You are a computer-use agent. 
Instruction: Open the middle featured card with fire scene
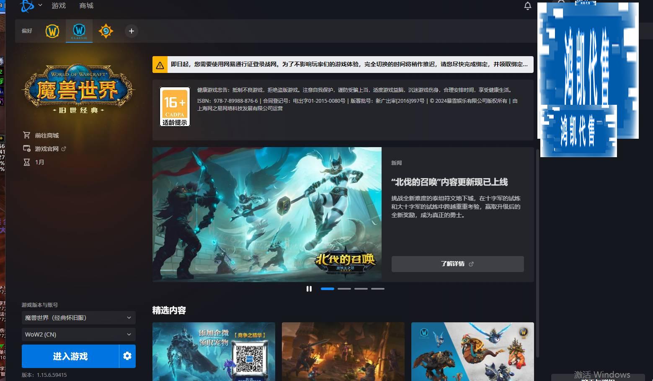pyautogui.click(x=343, y=352)
